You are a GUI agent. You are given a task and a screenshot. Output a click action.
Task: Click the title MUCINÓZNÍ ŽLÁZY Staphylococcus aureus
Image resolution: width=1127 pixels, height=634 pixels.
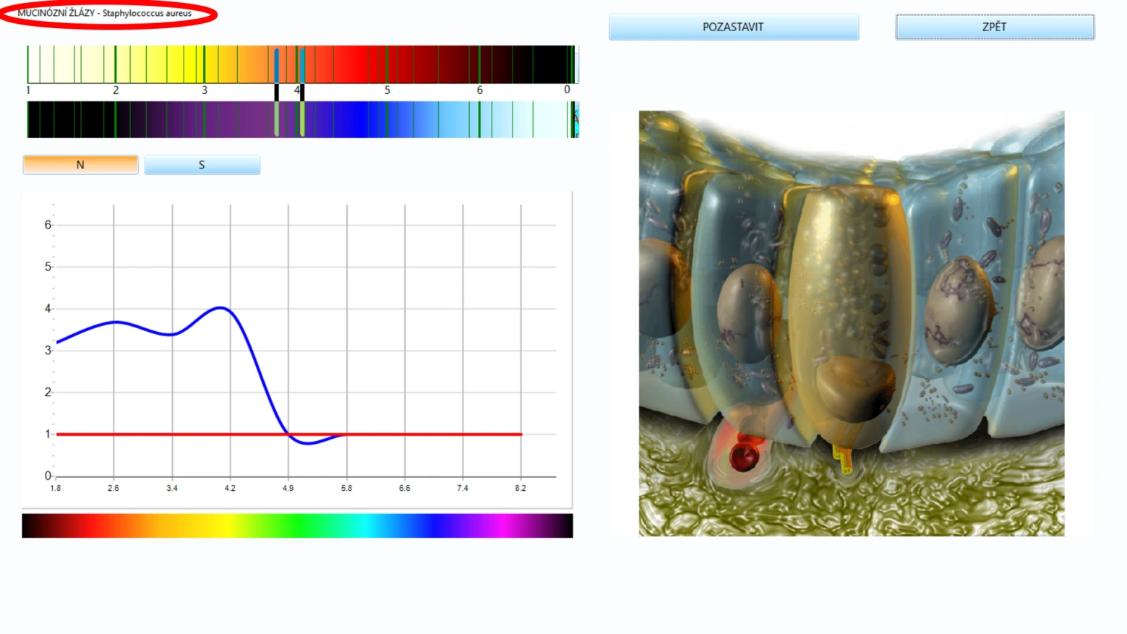click(x=105, y=13)
